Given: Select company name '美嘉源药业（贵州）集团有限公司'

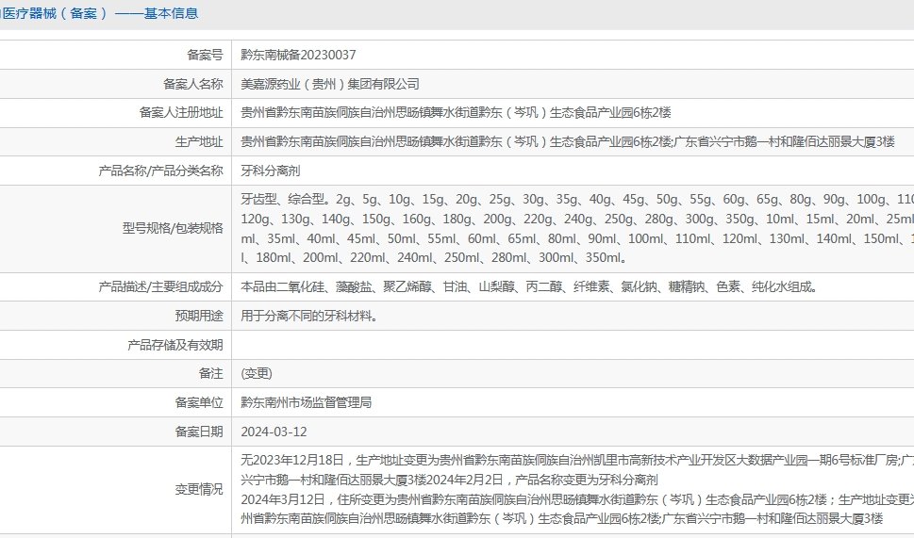Looking at the screenshot, I should coord(330,84).
